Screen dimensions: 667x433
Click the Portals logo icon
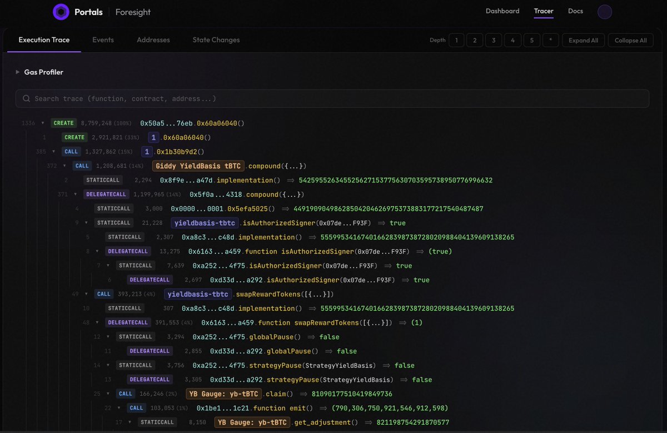pyautogui.click(x=61, y=12)
